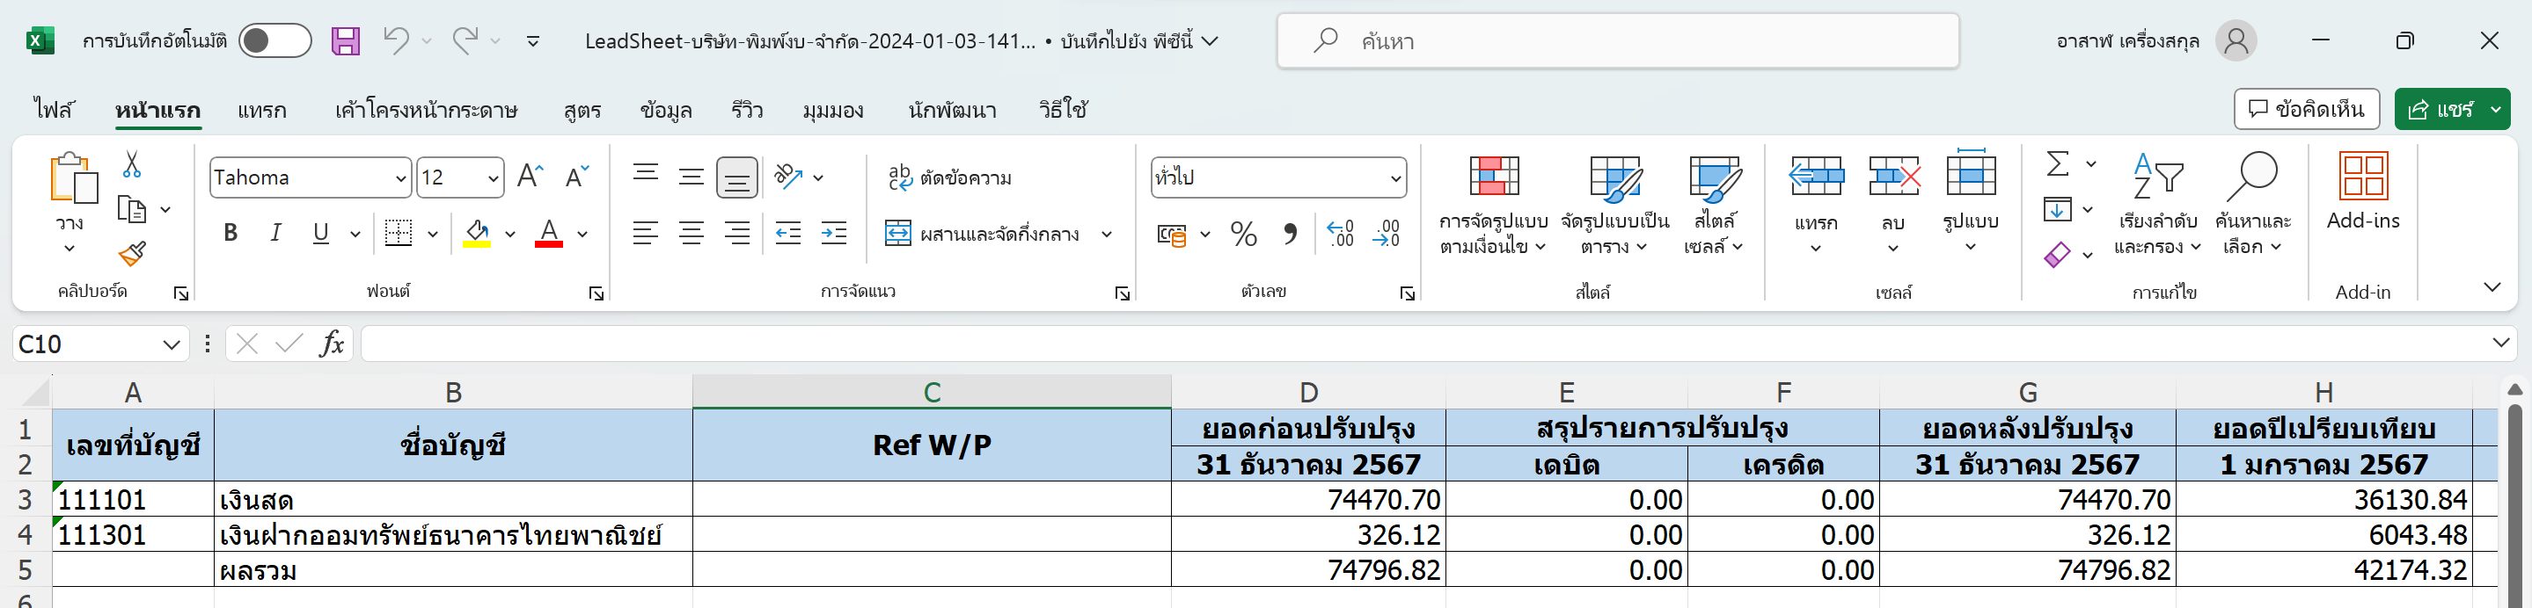2532x608 pixels.
Task: Toggle Bold formatting
Action: 231,234
